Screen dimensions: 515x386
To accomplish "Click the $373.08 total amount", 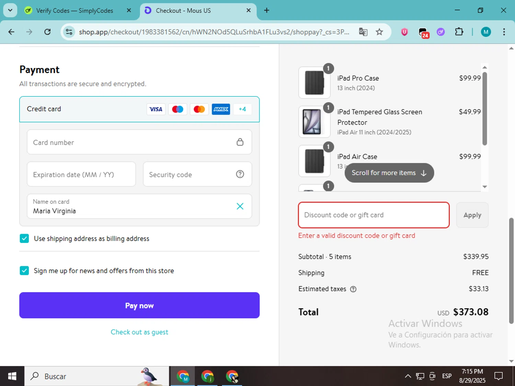I will pyautogui.click(x=471, y=312).
